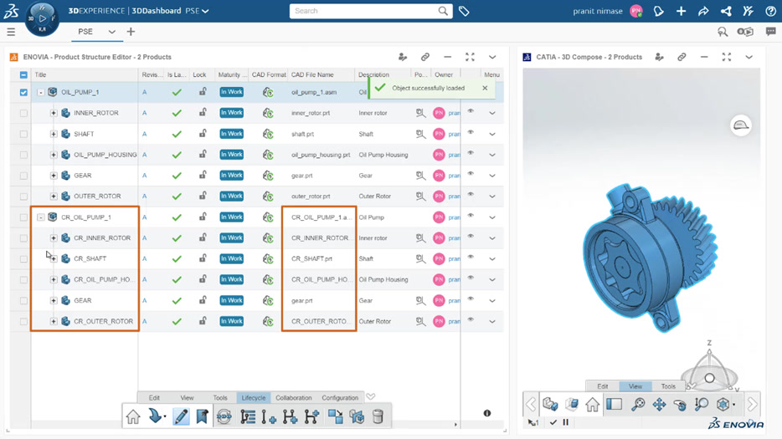This screenshot has width=782, height=439.
Task: Click the link icon in the ENOVIA widget header
Action: pos(425,58)
